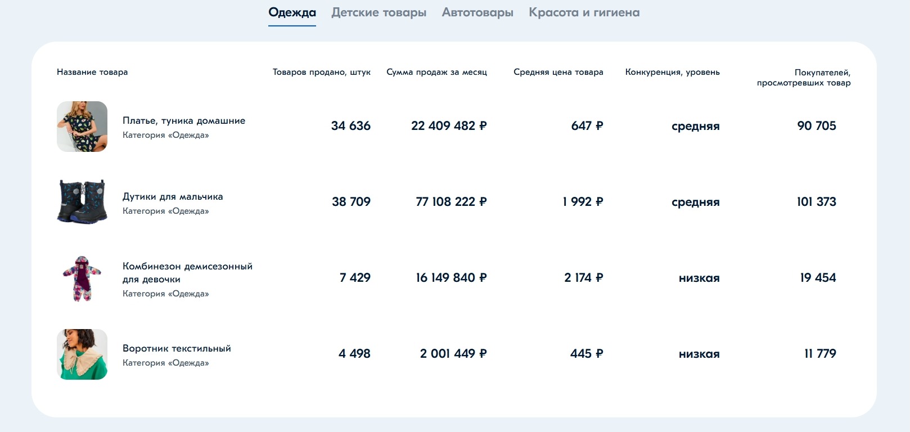
Task: Click product name Платье, туника домашние
Action: (x=184, y=120)
